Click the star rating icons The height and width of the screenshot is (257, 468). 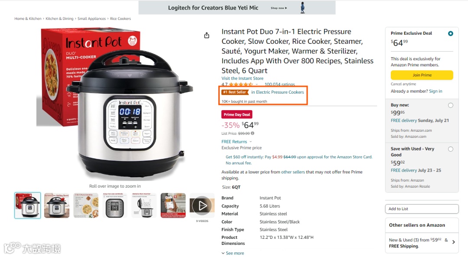pyautogui.click(x=241, y=85)
